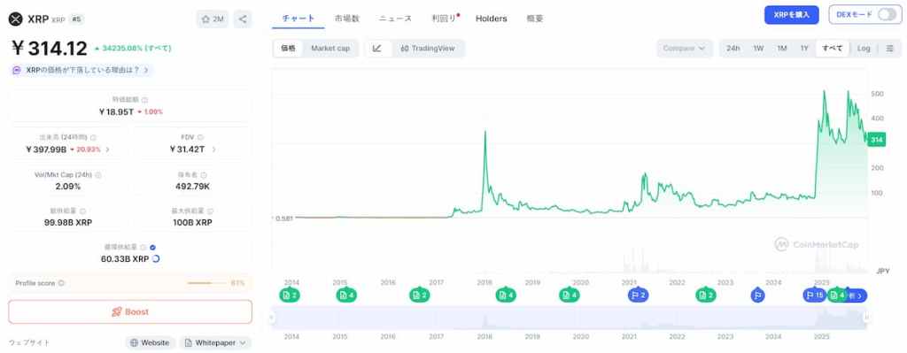The image size is (907, 353).
Task: Click the AI chat icon beside XRP price question
Action: (17, 70)
